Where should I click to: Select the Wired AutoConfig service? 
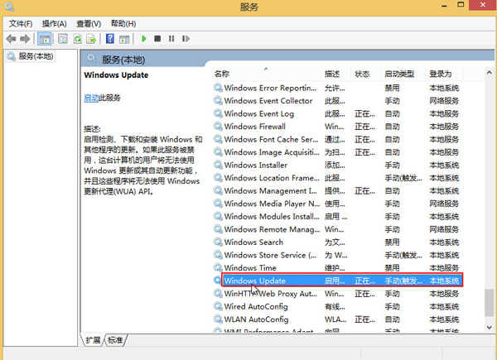(338, 306)
